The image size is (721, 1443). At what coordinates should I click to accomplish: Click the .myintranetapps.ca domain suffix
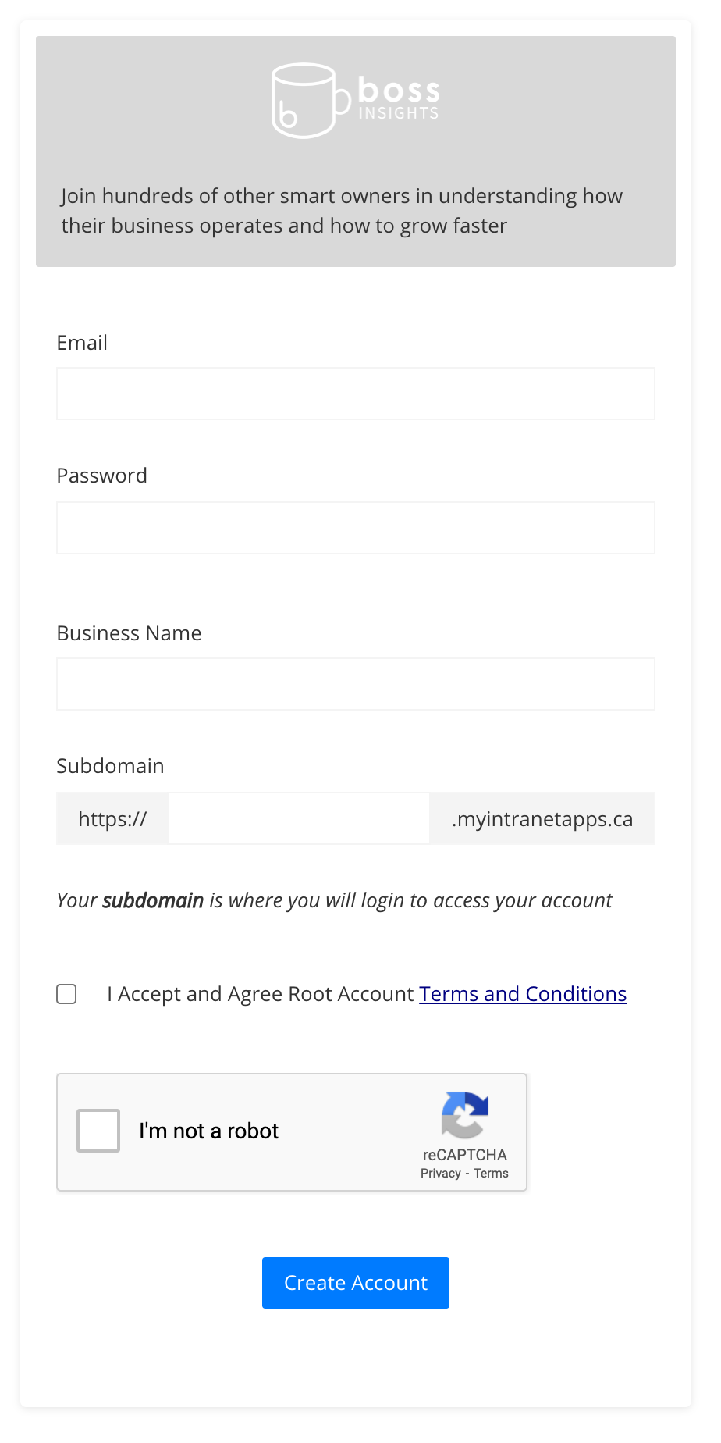coord(542,818)
